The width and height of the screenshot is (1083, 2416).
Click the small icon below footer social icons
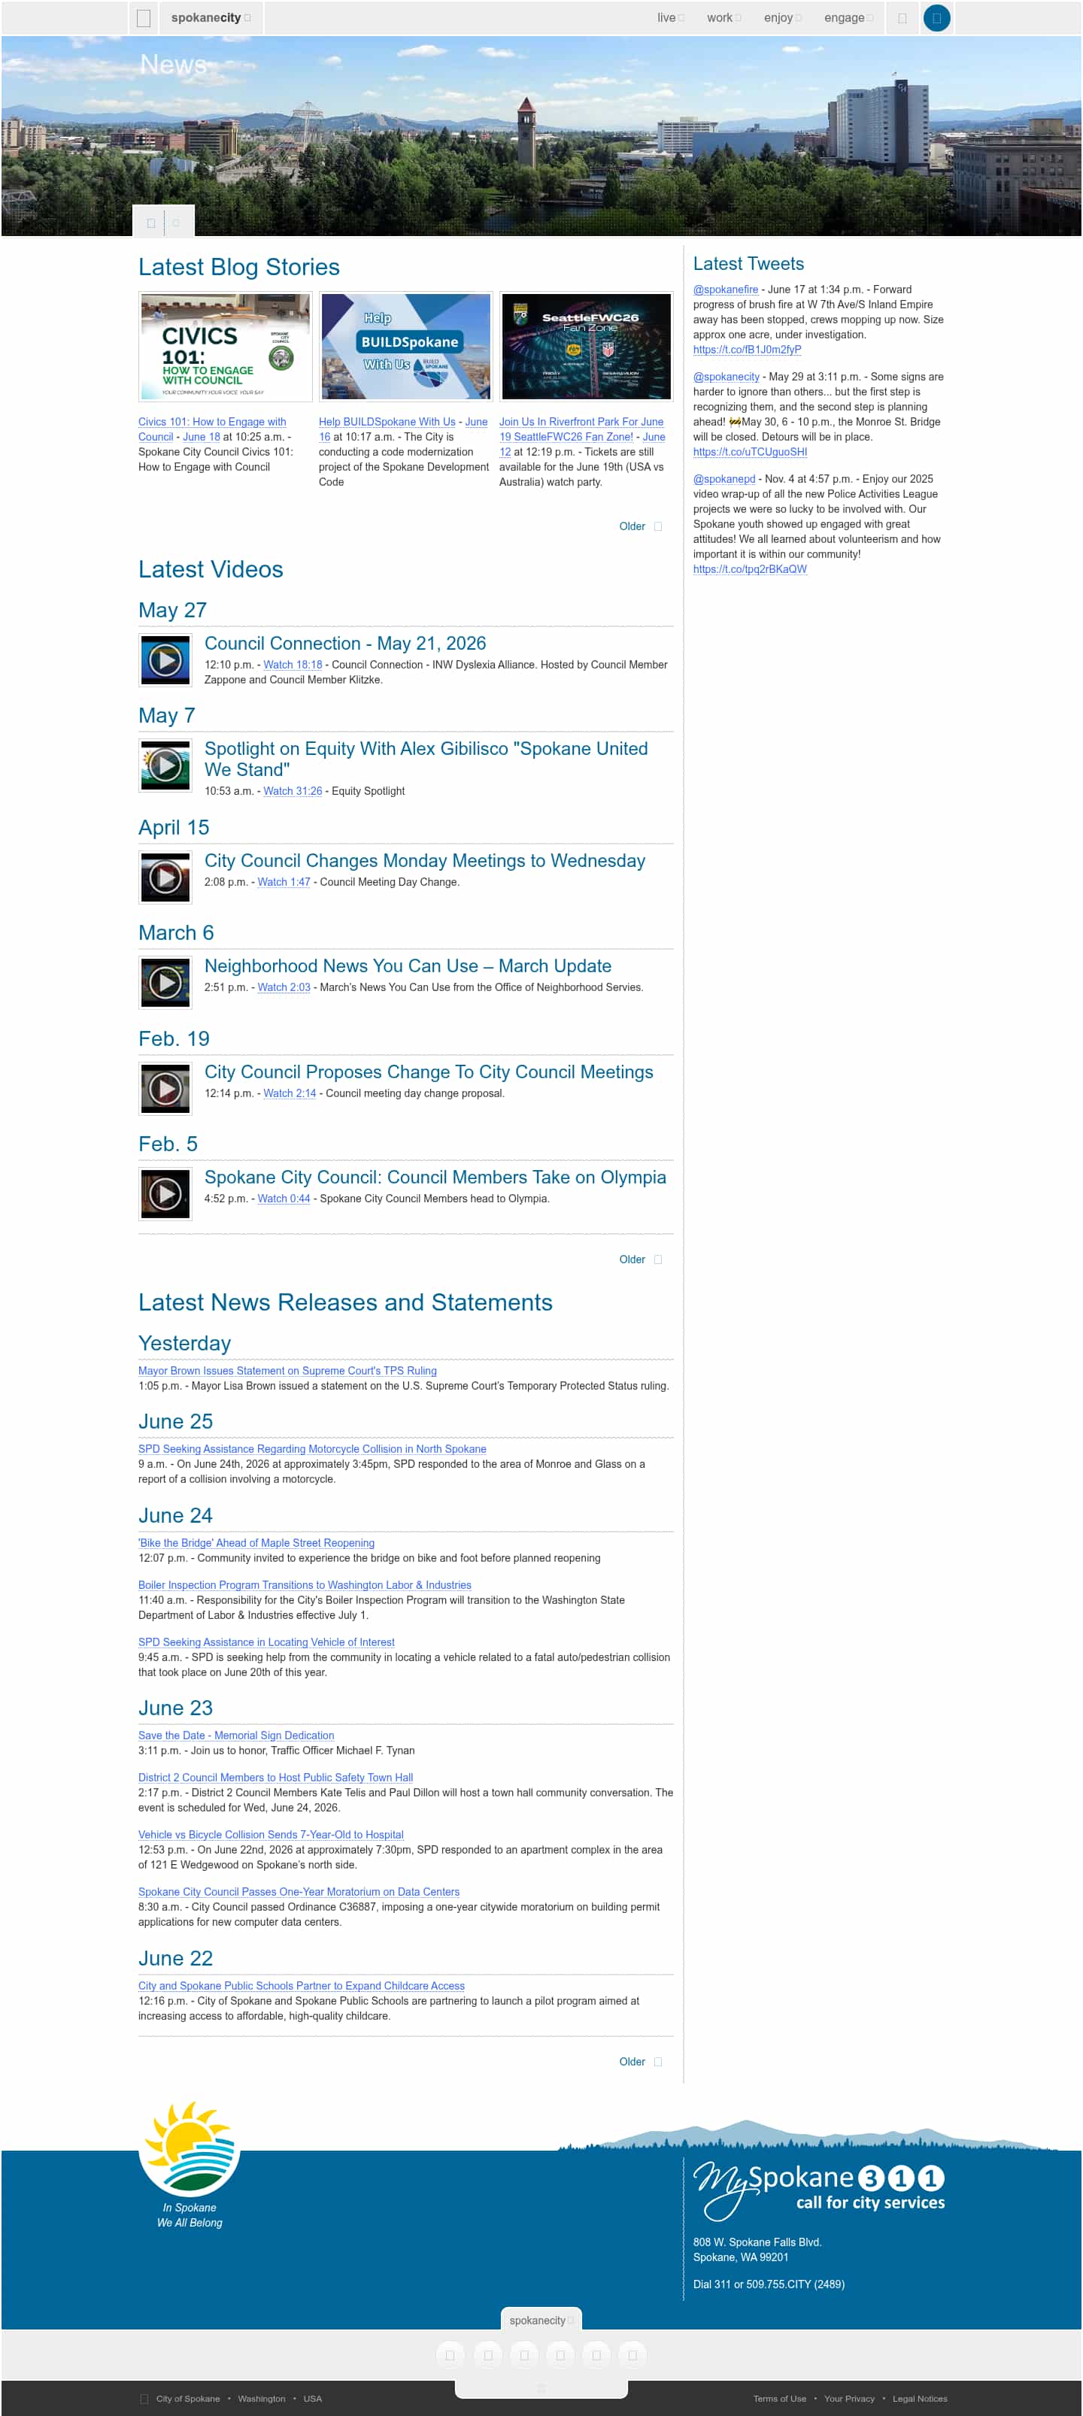click(540, 2388)
